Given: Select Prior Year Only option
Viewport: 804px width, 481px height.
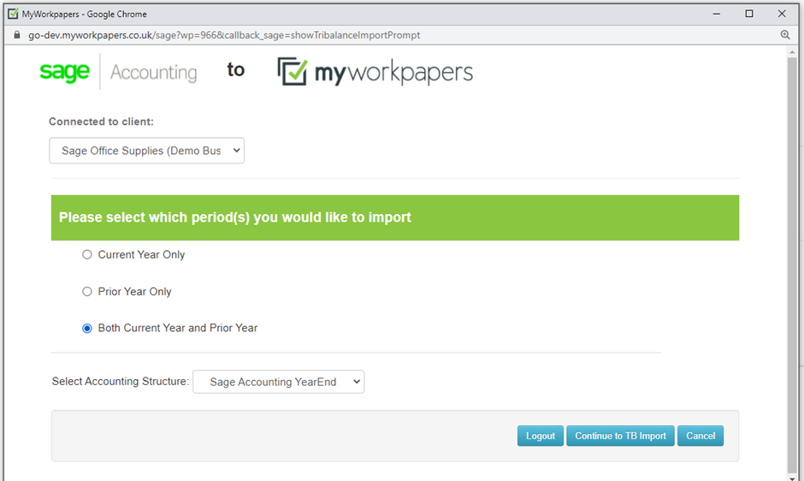Looking at the screenshot, I should tap(87, 292).
